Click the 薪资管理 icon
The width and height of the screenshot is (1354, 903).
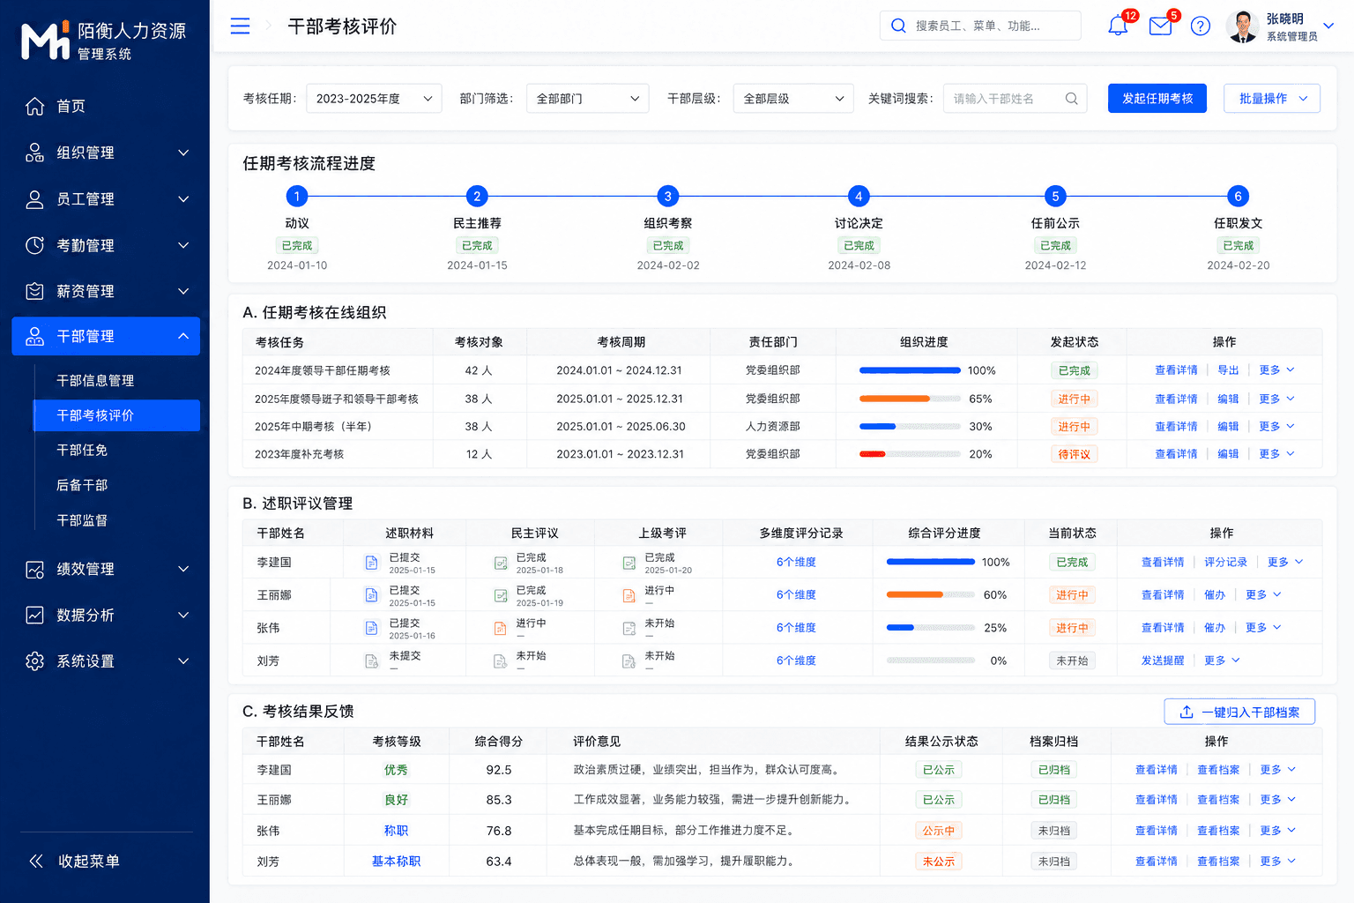point(34,291)
